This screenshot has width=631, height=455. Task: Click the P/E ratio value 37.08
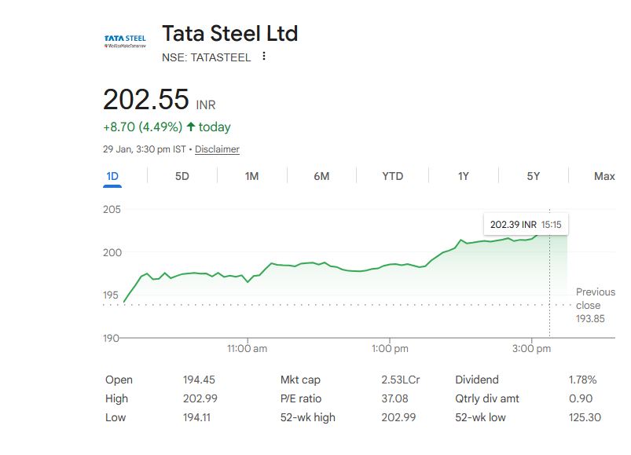(x=394, y=398)
